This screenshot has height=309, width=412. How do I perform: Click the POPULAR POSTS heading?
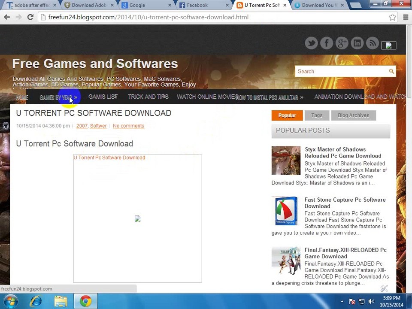tap(303, 130)
